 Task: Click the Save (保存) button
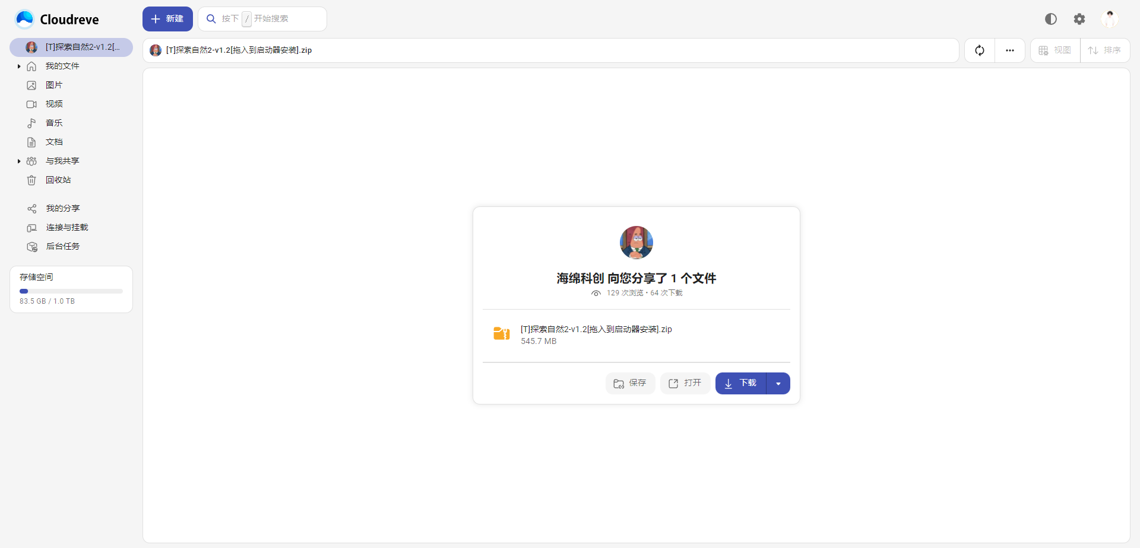pos(630,384)
